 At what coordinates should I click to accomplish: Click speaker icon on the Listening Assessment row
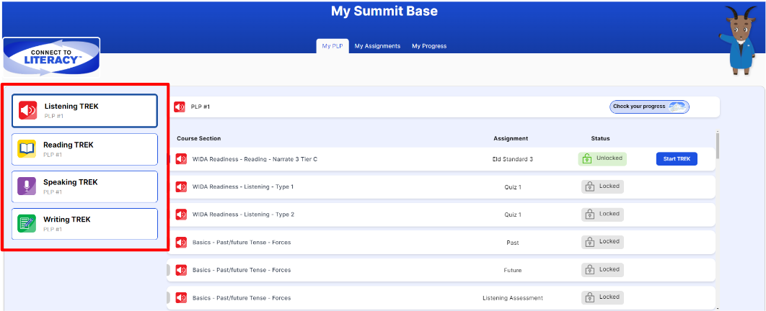[x=181, y=298]
